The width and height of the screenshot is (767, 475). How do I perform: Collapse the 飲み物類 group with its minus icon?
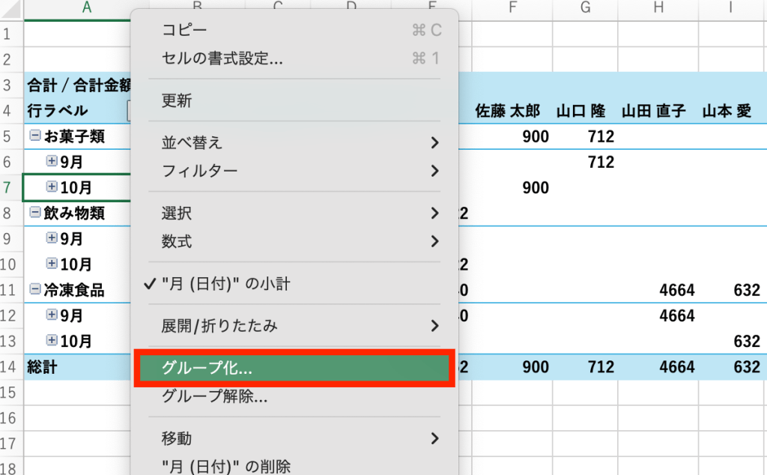34,213
